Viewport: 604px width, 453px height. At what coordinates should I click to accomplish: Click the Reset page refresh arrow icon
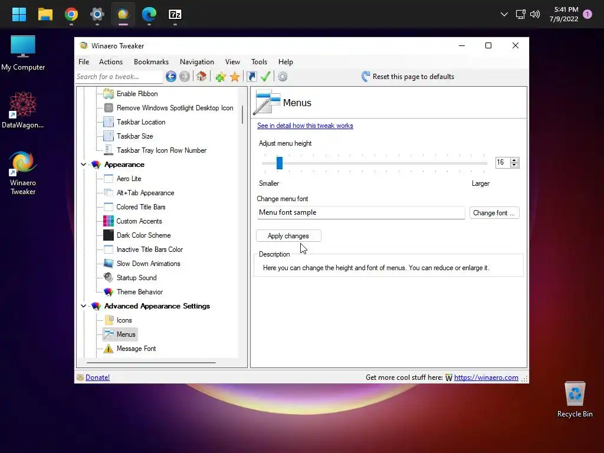point(366,76)
